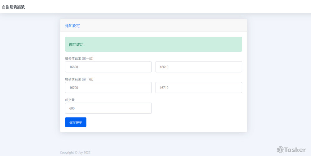
Task: Click the green 儲存成功 alert banner
Action: point(153,44)
